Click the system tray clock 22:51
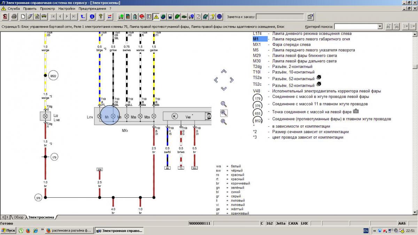The image size is (418, 235). [x=411, y=230]
